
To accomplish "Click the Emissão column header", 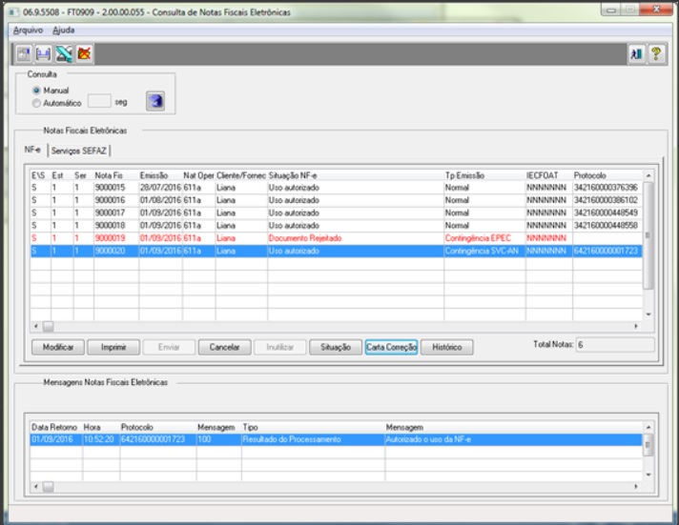I will pyautogui.click(x=160, y=175).
